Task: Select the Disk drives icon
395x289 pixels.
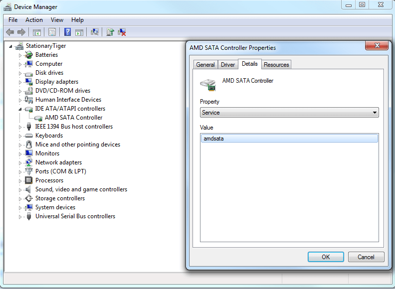Action: coord(29,73)
